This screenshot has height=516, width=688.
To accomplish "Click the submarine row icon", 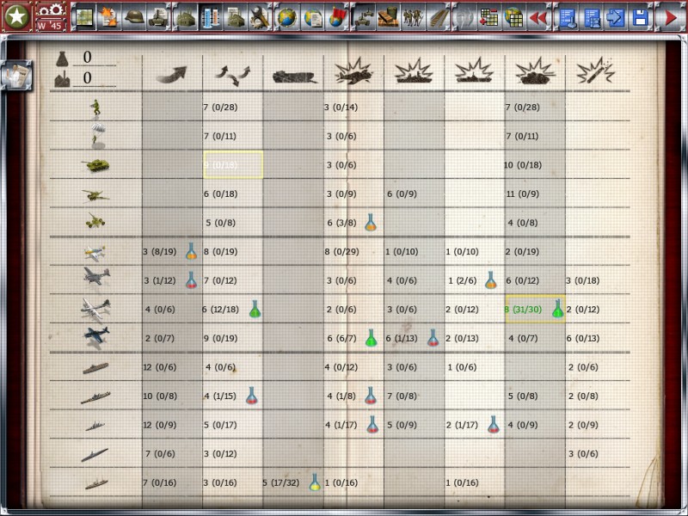I will coord(95,455).
